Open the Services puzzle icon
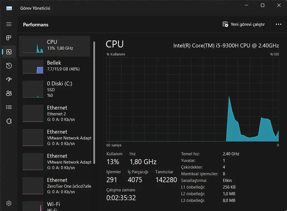 click(9, 121)
